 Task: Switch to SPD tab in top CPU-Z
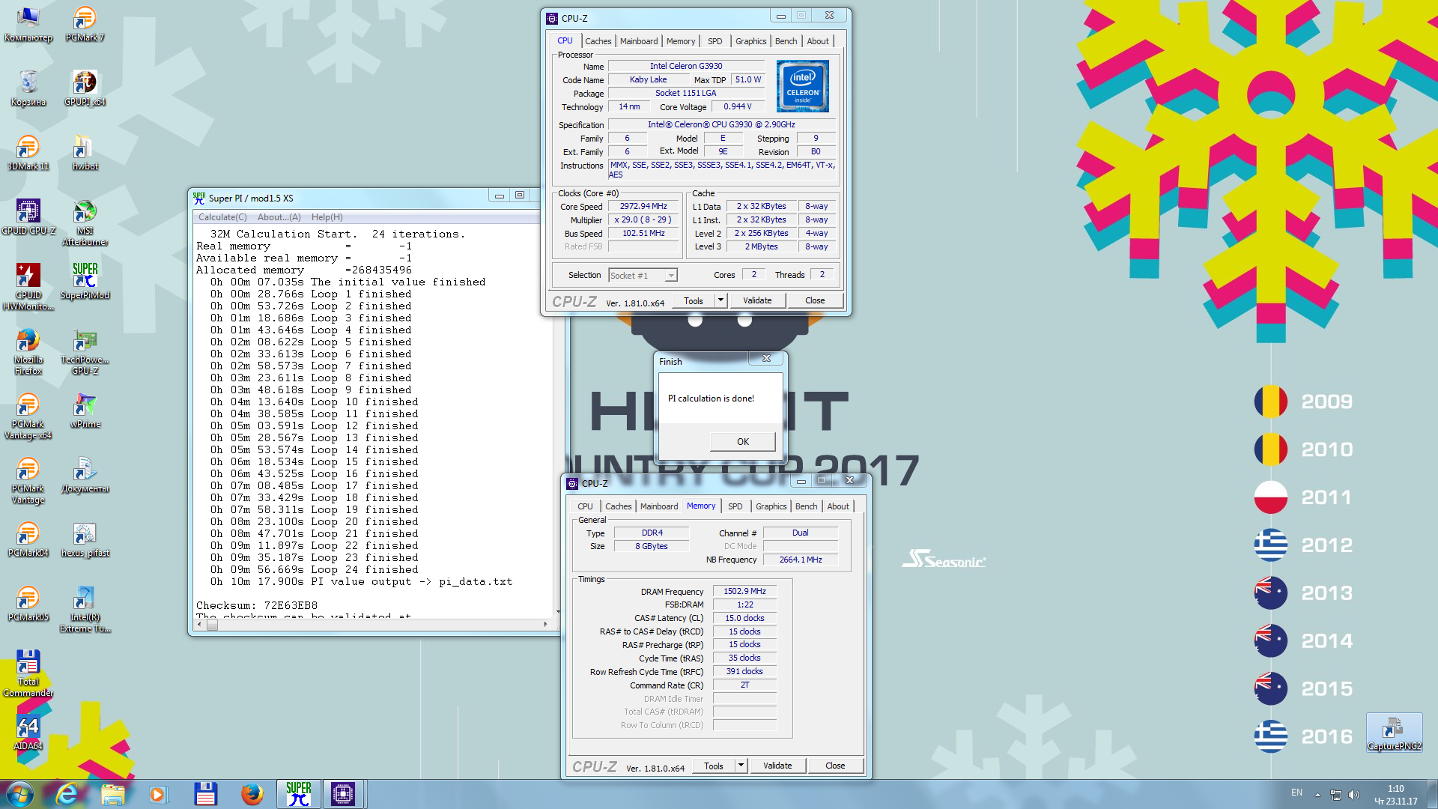[715, 41]
